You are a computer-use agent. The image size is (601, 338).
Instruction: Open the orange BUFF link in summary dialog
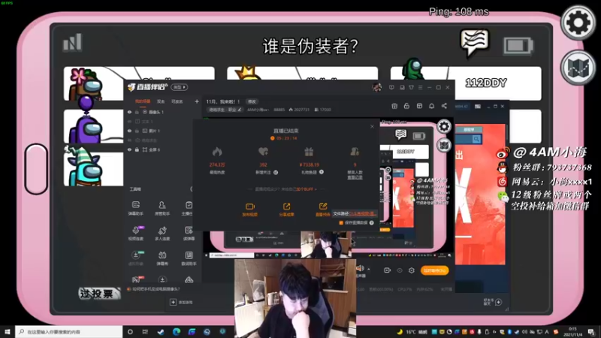click(305, 189)
